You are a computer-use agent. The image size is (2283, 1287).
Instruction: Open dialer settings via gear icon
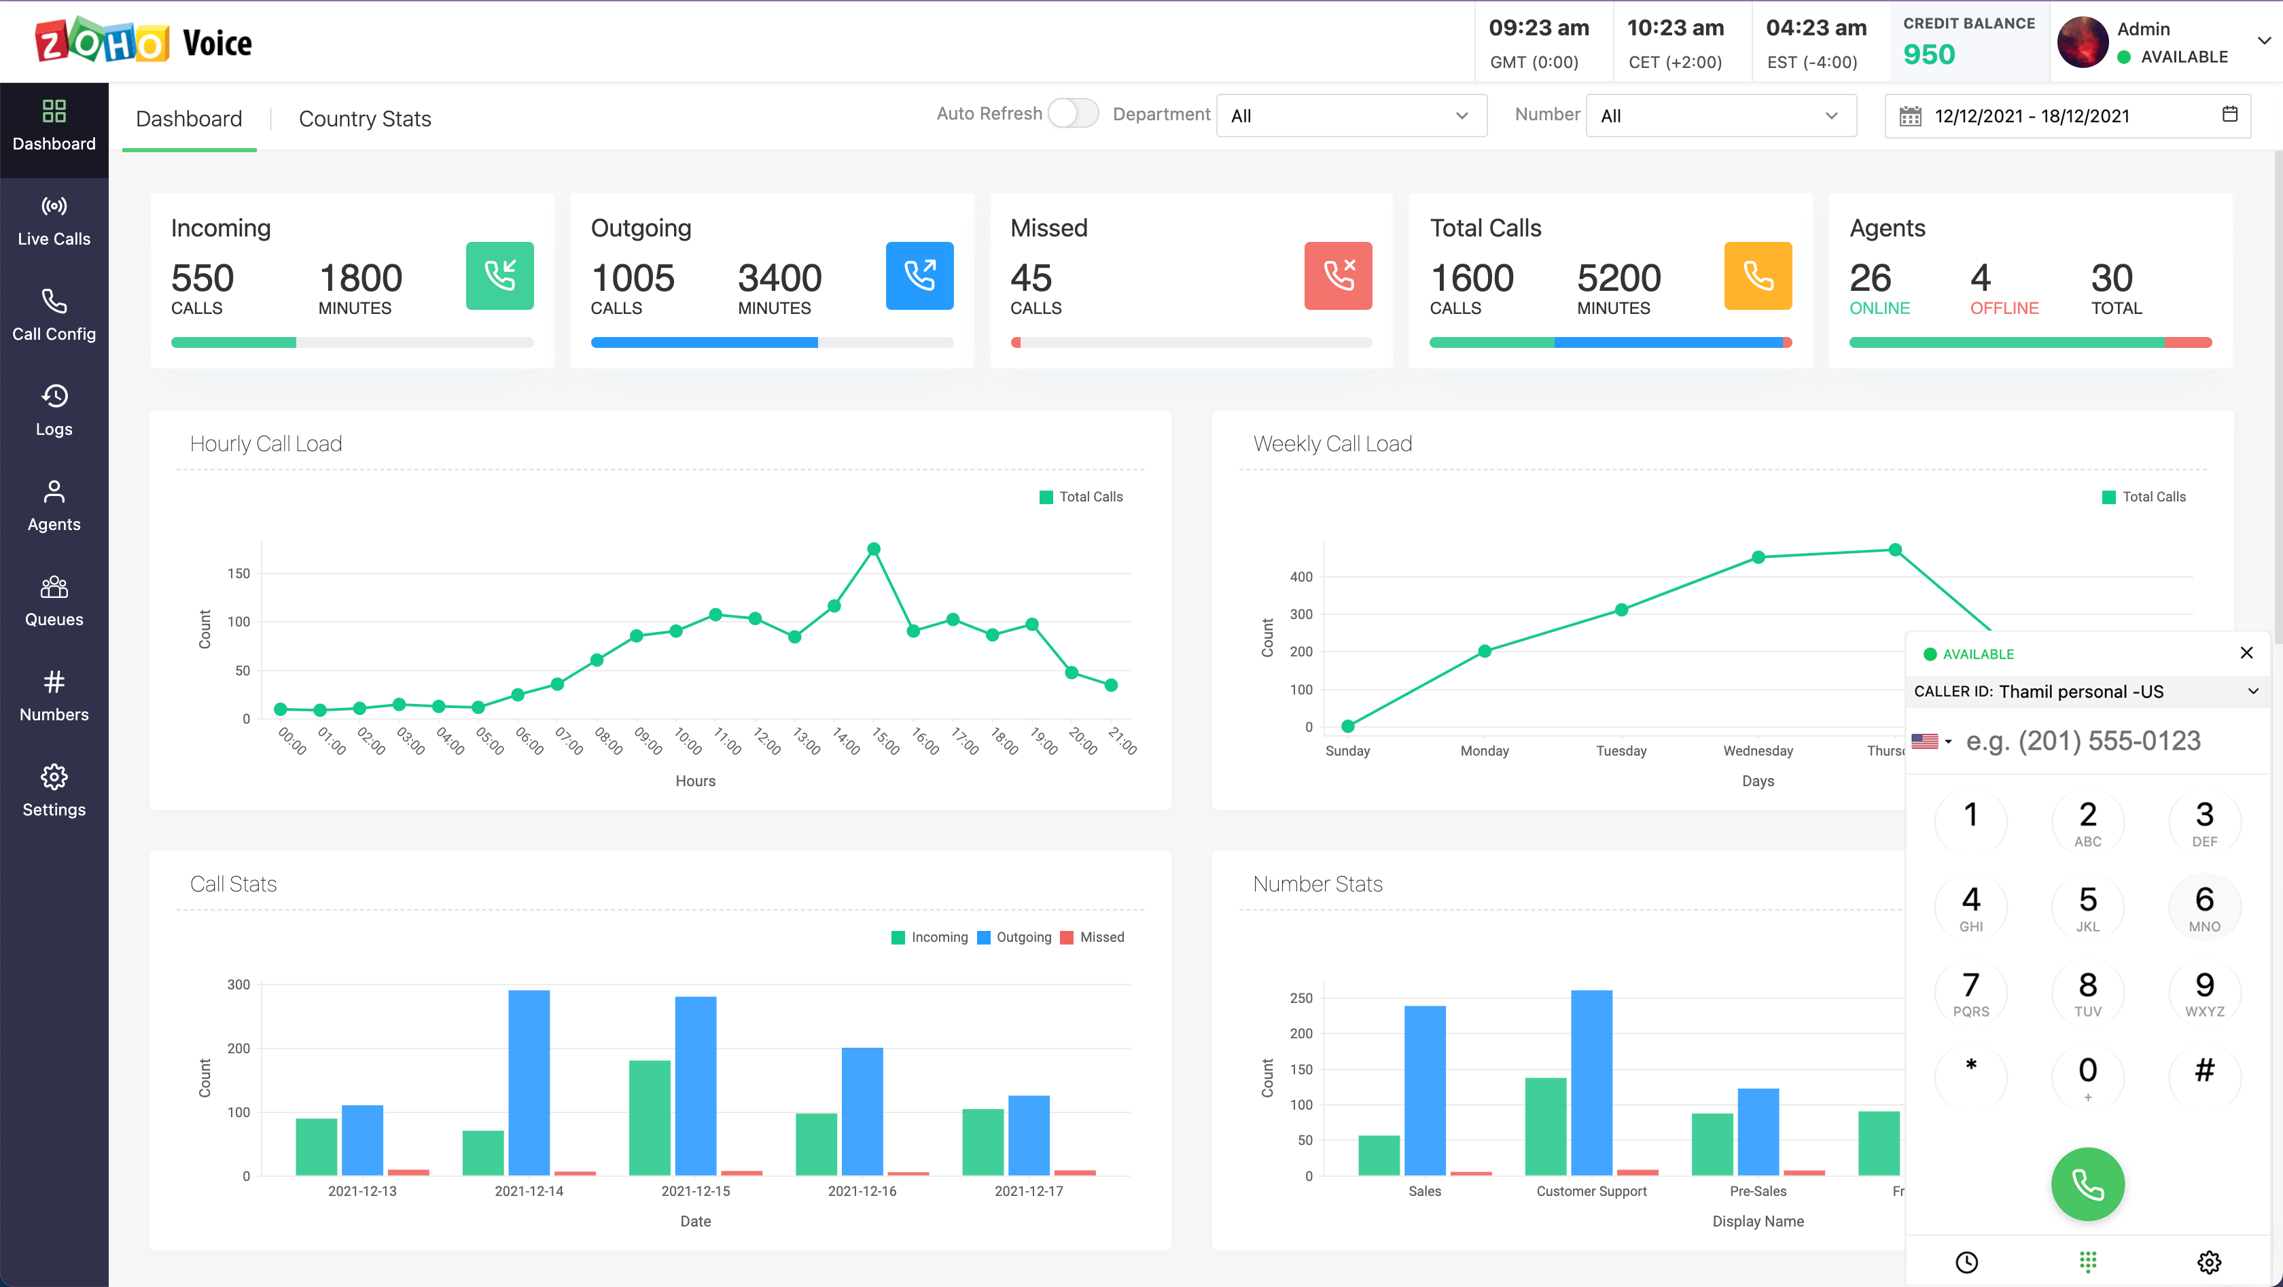point(2208,1261)
